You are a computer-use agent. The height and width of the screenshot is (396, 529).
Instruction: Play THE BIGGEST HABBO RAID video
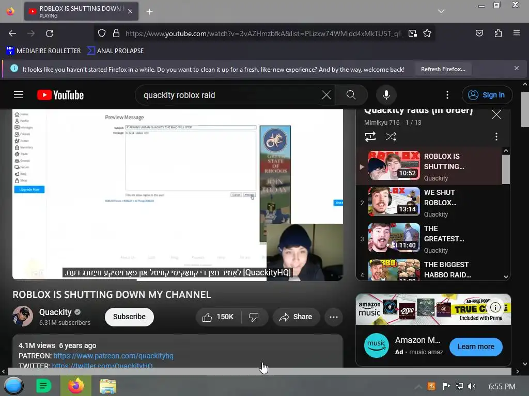429,269
